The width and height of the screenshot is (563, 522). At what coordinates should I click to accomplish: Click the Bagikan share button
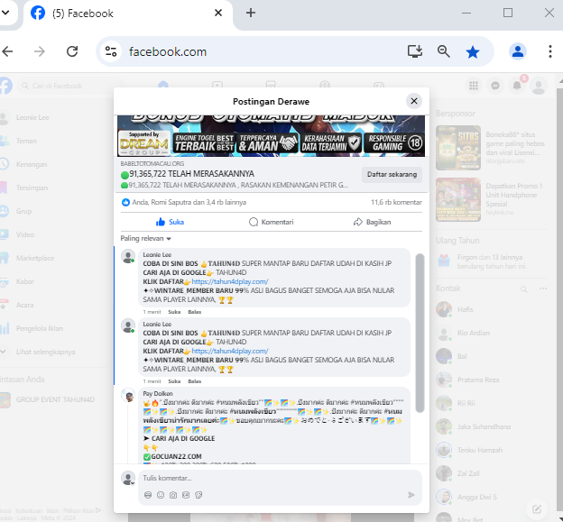tap(372, 222)
